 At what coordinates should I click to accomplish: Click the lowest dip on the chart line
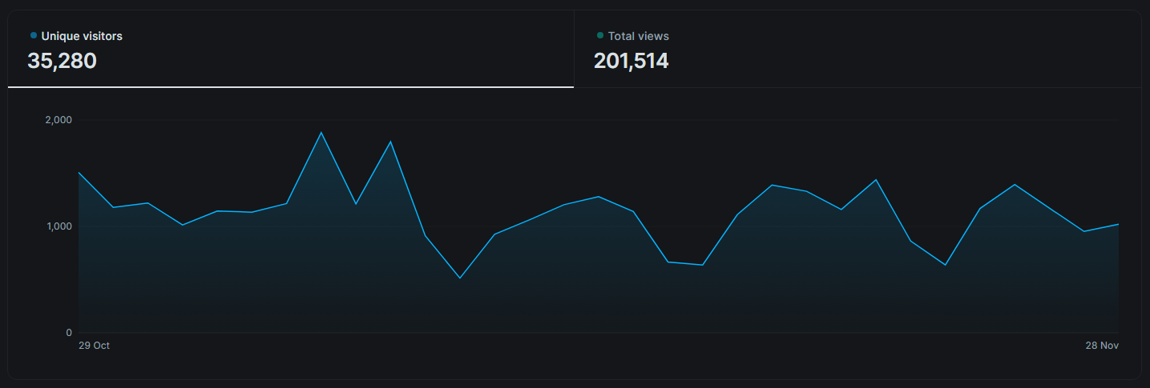[x=459, y=278]
